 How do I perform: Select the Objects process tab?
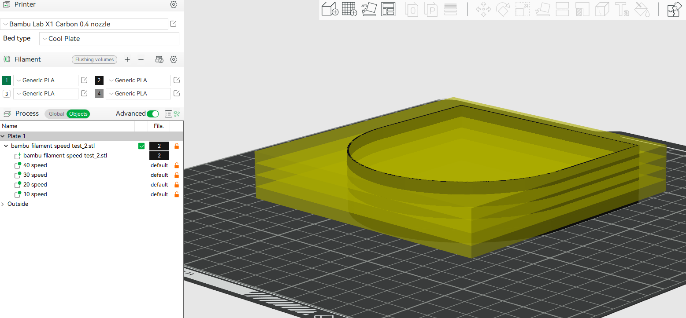click(x=78, y=113)
